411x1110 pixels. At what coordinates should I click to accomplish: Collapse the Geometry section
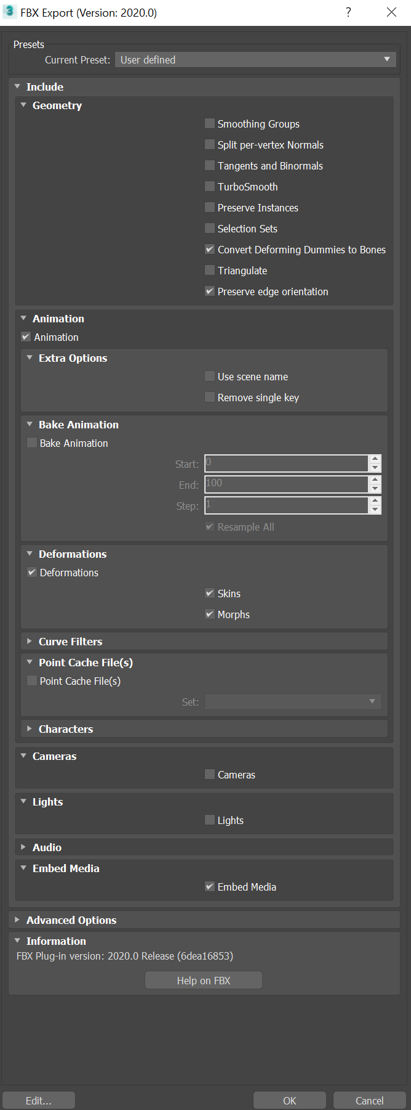(x=23, y=105)
